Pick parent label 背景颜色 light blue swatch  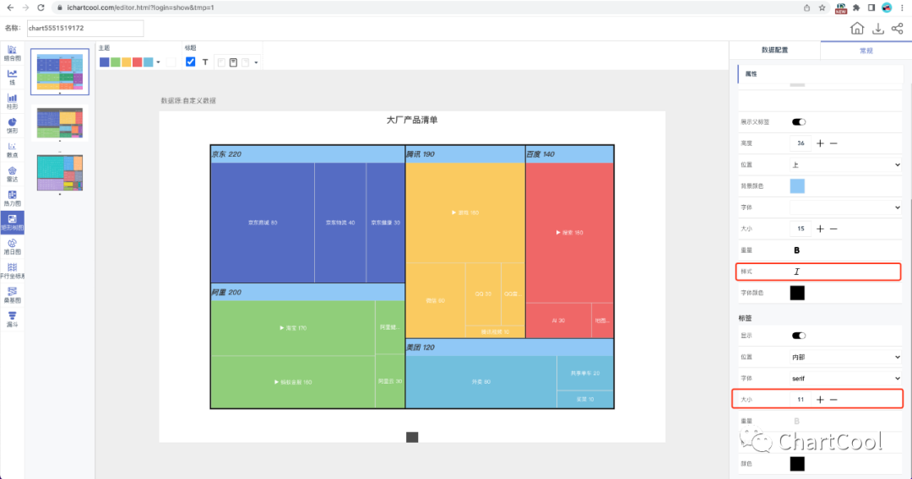point(797,186)
